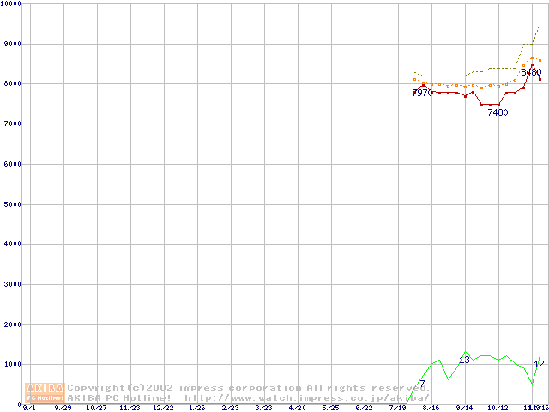Click the 8480 peak price label
Screen dimensions: 549x412
[531, 73]
